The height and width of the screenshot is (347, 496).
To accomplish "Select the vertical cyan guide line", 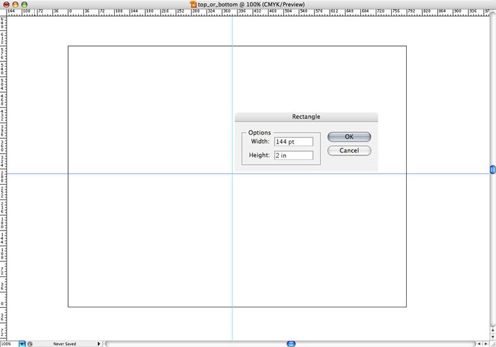I will [x=232, y=248].
